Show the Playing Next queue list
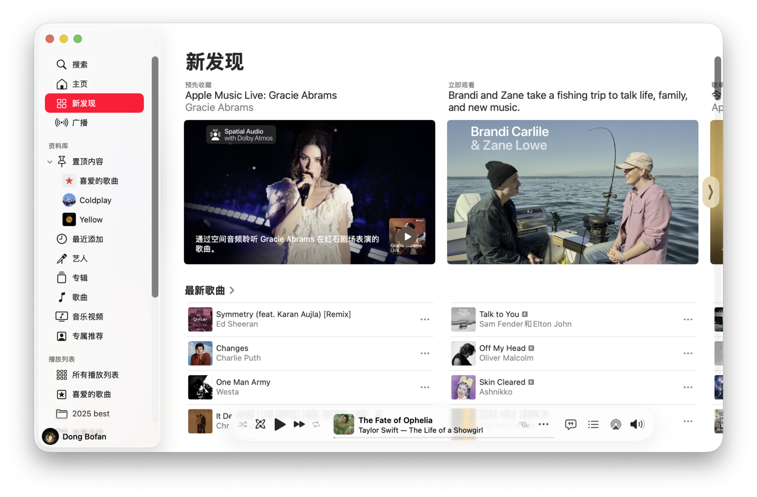757x497 pixels. pyautogui.click(x=593, y=424)
